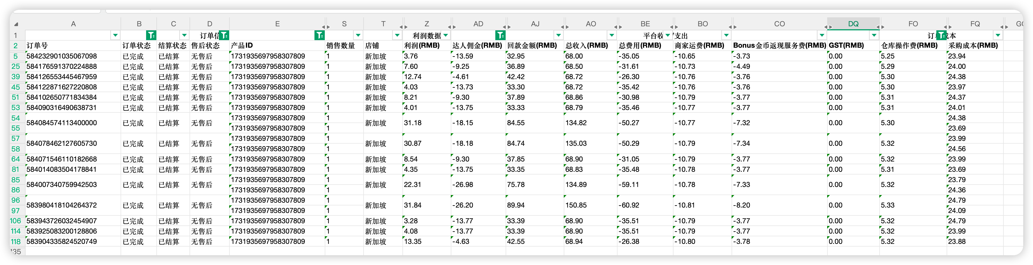Image resolution: width=1033 pixels, height=265 pixels.
Task: Select column E header
Action: (277, 24)
